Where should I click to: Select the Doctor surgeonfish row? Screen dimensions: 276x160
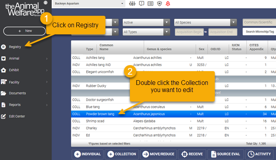(x=174, y=100)
